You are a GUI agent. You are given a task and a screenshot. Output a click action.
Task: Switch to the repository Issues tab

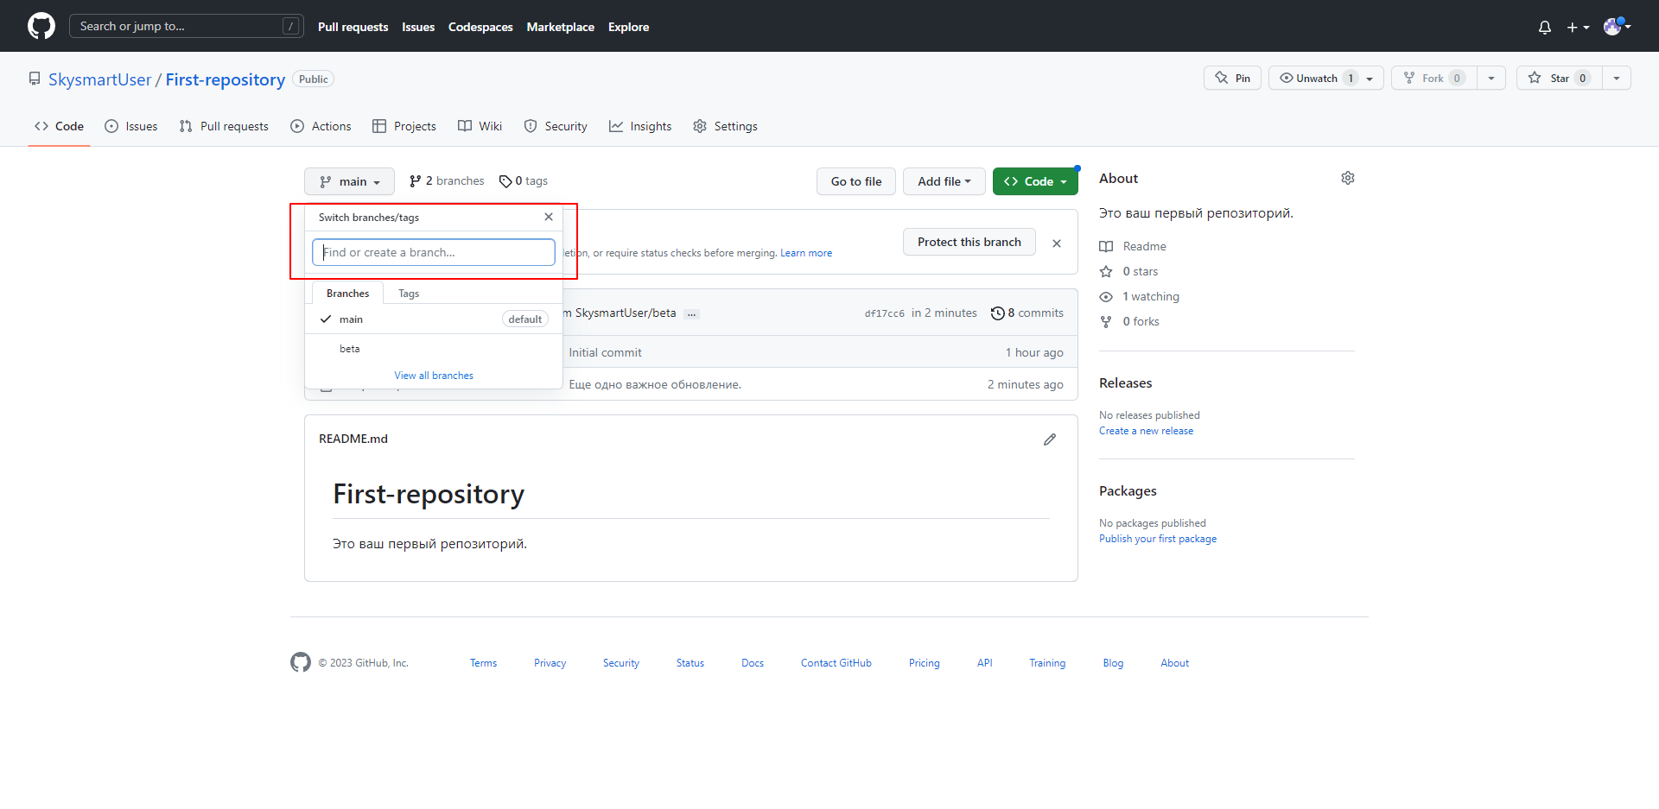tap(130, 126)
